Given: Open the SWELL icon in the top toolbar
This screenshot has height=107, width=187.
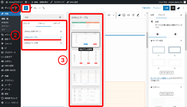Looking at the screenshot, I should coord(178,8).
